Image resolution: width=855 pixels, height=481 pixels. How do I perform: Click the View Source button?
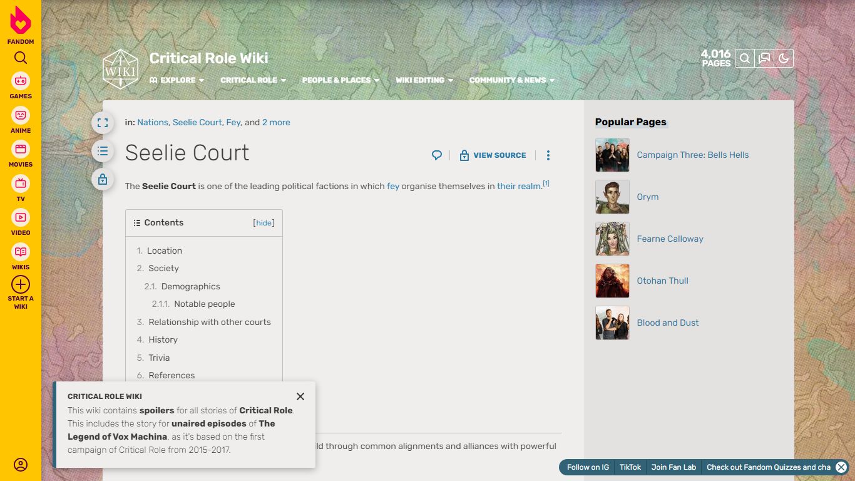coord(493,155)
